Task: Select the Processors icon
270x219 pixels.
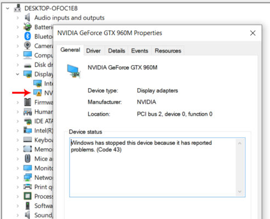Action: coord(27,196)
